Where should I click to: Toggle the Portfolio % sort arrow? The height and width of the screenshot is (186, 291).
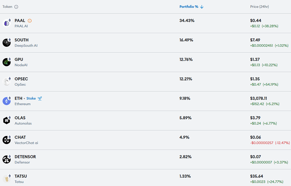(202, 7)
